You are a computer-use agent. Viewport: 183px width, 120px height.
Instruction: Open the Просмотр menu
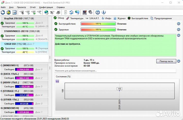point(21,7)
